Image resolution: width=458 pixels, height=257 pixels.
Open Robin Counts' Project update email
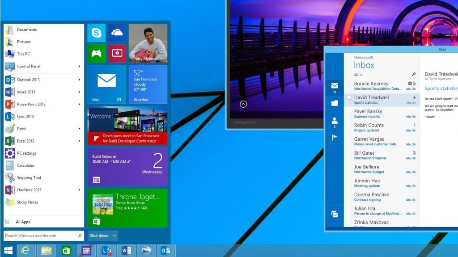coord(382,127)
